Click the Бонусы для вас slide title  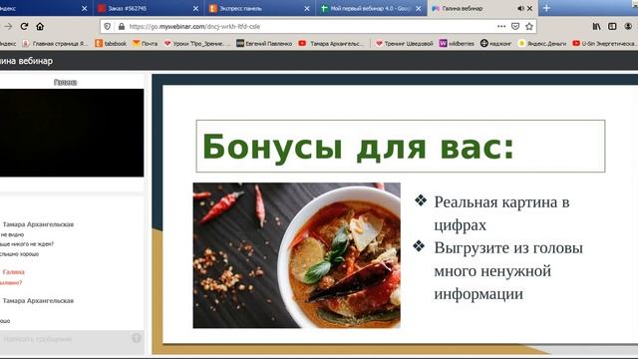(x=358, y=147)
